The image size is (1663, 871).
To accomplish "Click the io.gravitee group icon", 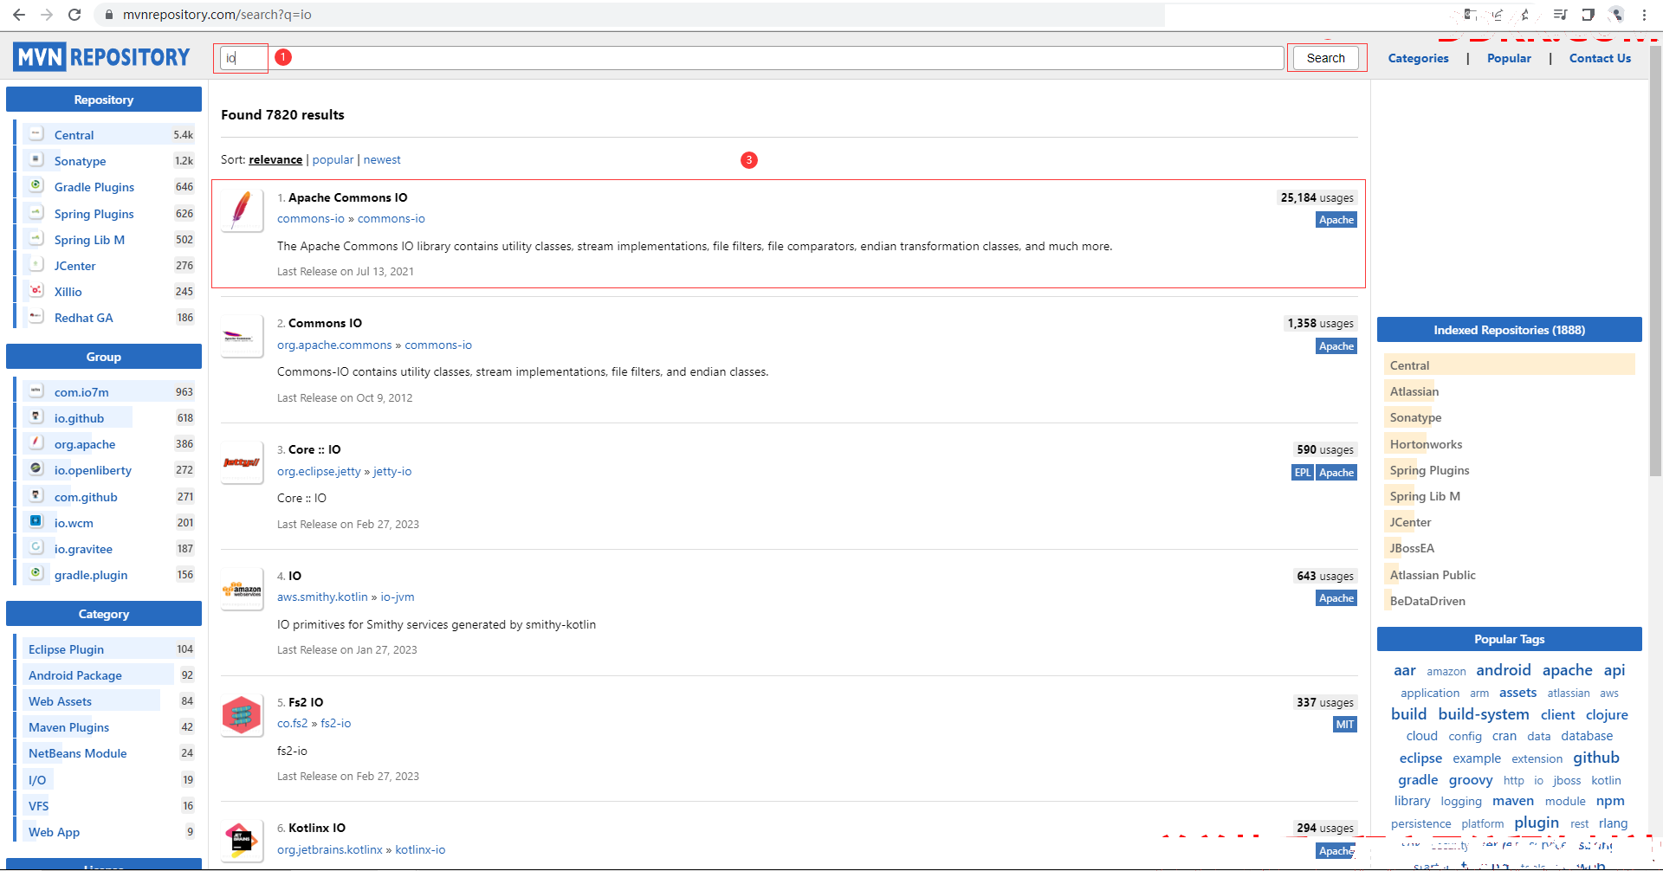I will pos(36,548).
